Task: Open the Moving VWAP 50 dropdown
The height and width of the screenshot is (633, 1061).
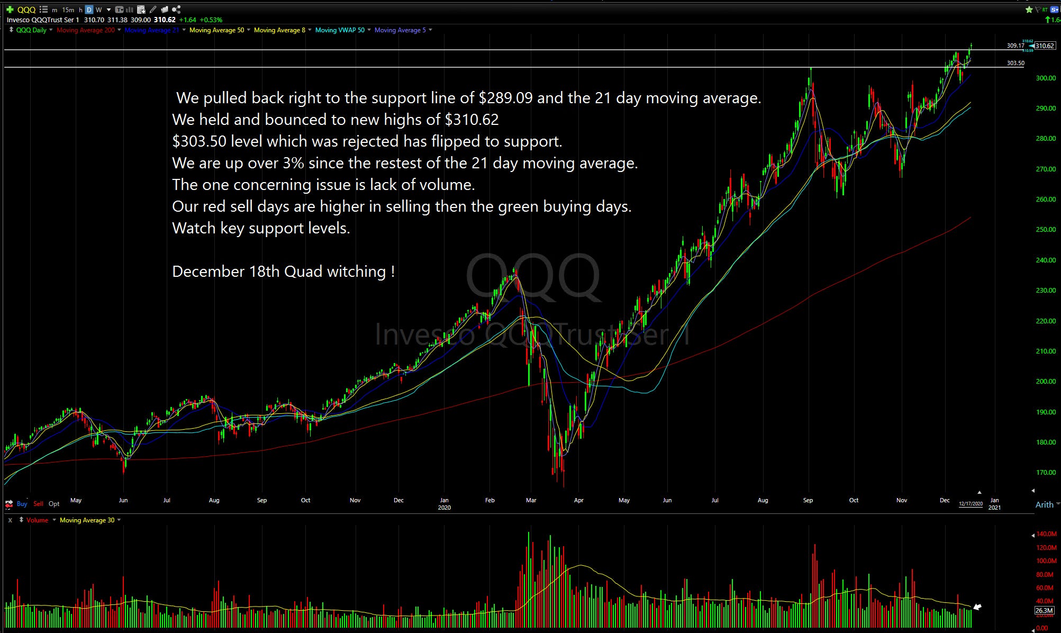Action: coord(369,30)
